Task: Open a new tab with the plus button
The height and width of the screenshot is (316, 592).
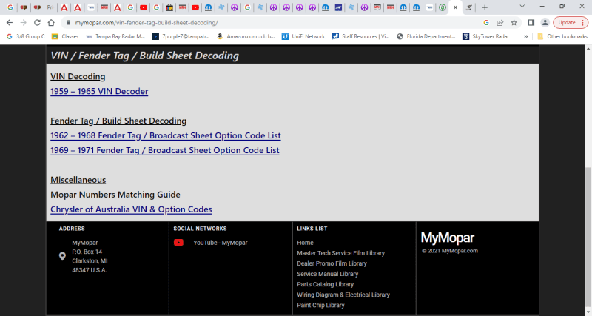Action: tap(485, 7)
